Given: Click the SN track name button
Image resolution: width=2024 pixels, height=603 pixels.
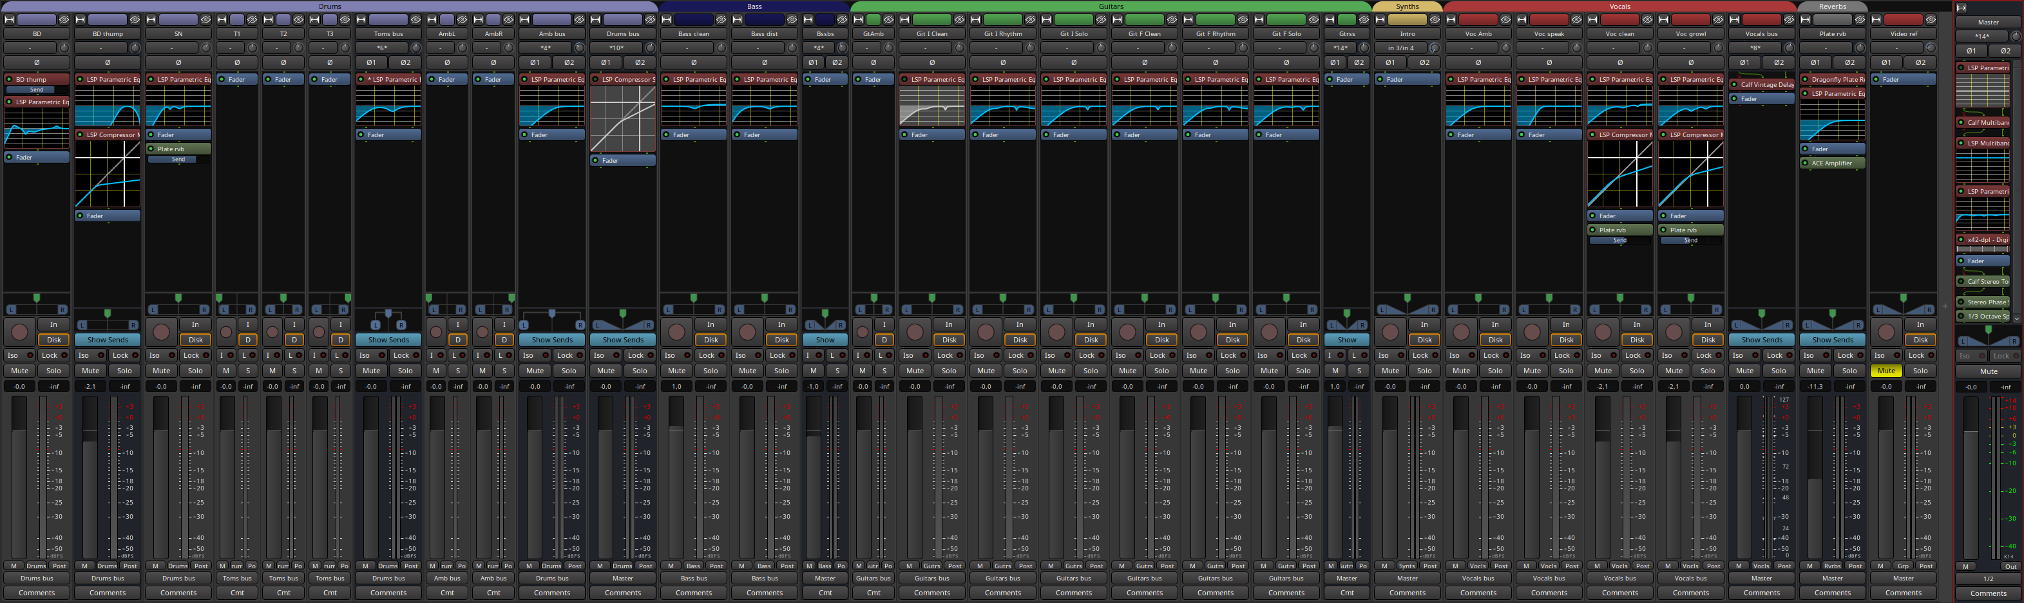Looking at the screenshot, I should tap(178, 33).
